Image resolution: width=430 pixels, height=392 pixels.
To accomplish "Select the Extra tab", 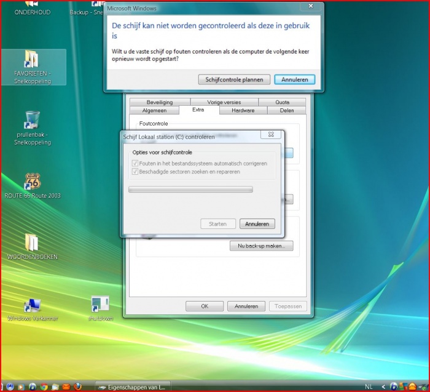I will click(x=198, y=110).
